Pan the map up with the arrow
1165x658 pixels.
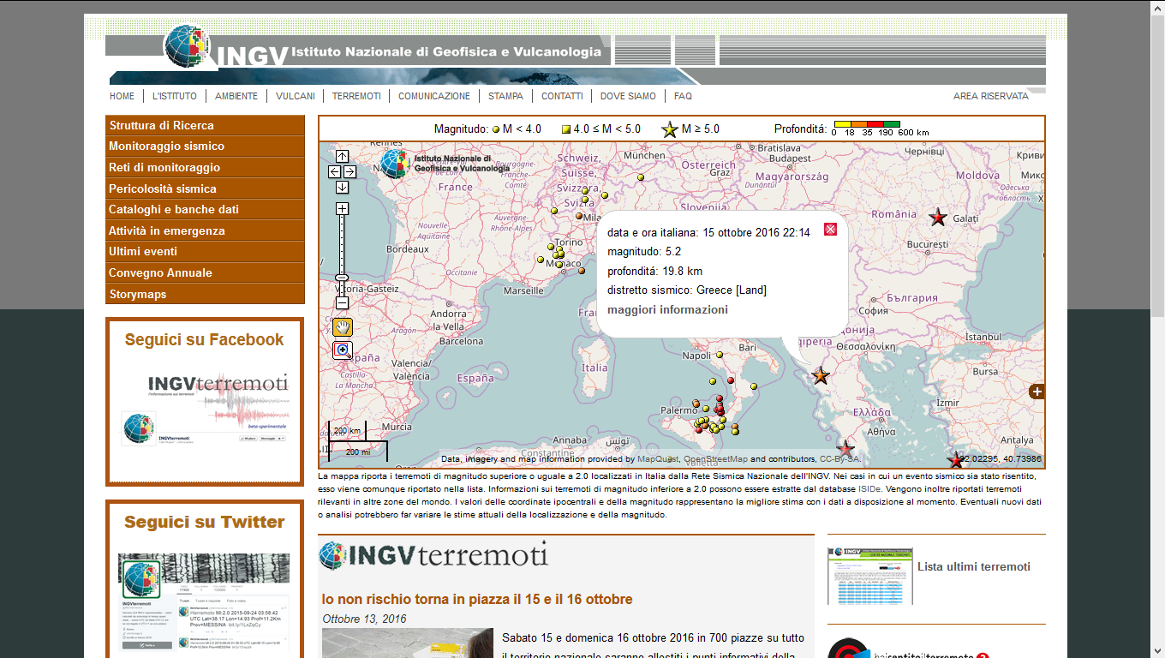click(x=342, y=156)
